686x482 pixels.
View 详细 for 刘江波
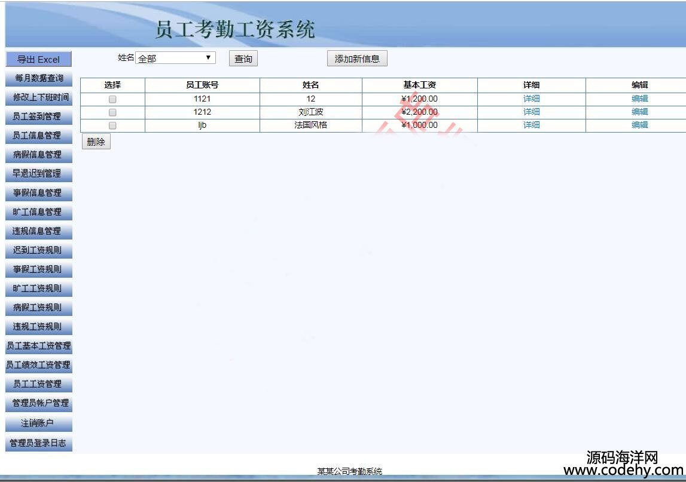(x=531, y=112)
